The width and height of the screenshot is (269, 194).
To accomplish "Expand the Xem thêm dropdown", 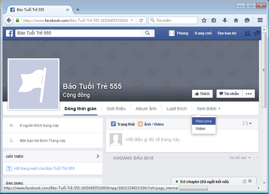I will click(208, 109).
